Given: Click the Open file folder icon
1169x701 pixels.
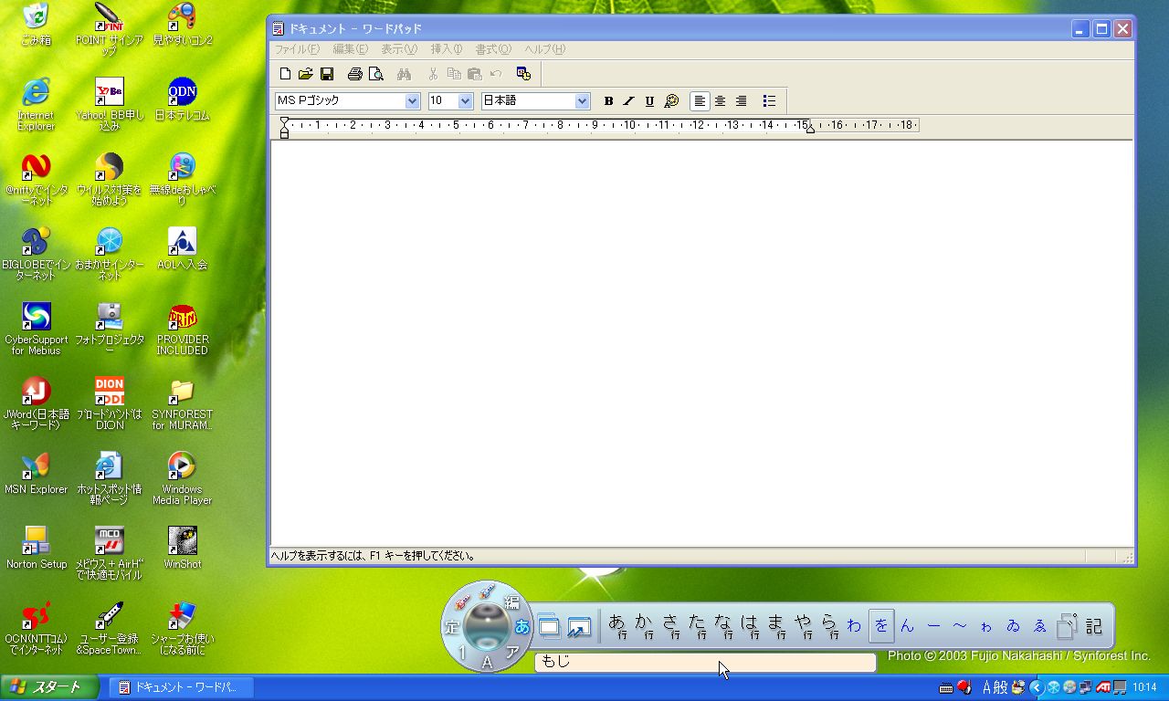Looking at the screenshot, I should [x=306, y=74].
